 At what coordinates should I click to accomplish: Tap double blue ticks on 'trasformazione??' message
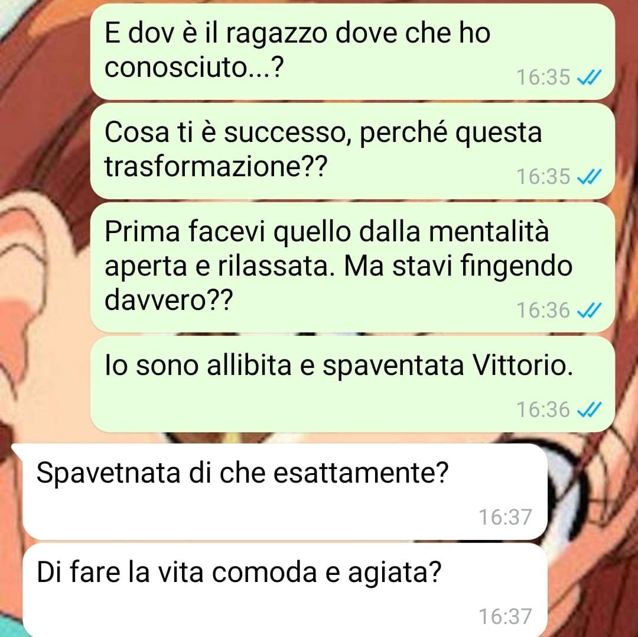click(589, 176)
